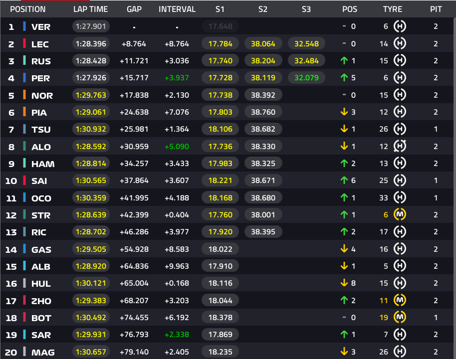The width and height of the screenshot is (456, 359).
Task: Click the TYRE column header
Action: click(392, 9)
